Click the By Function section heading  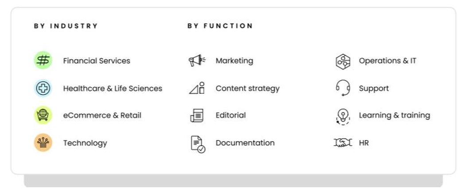[x=220, y=26]
